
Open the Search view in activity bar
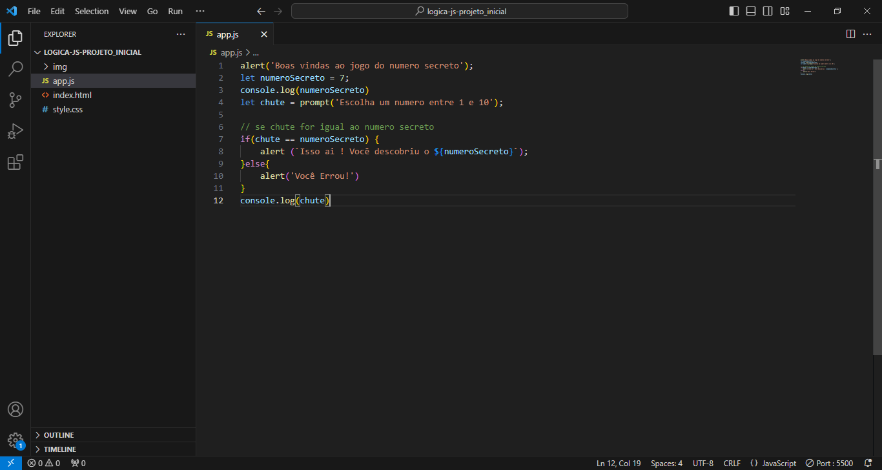point(15,69)
